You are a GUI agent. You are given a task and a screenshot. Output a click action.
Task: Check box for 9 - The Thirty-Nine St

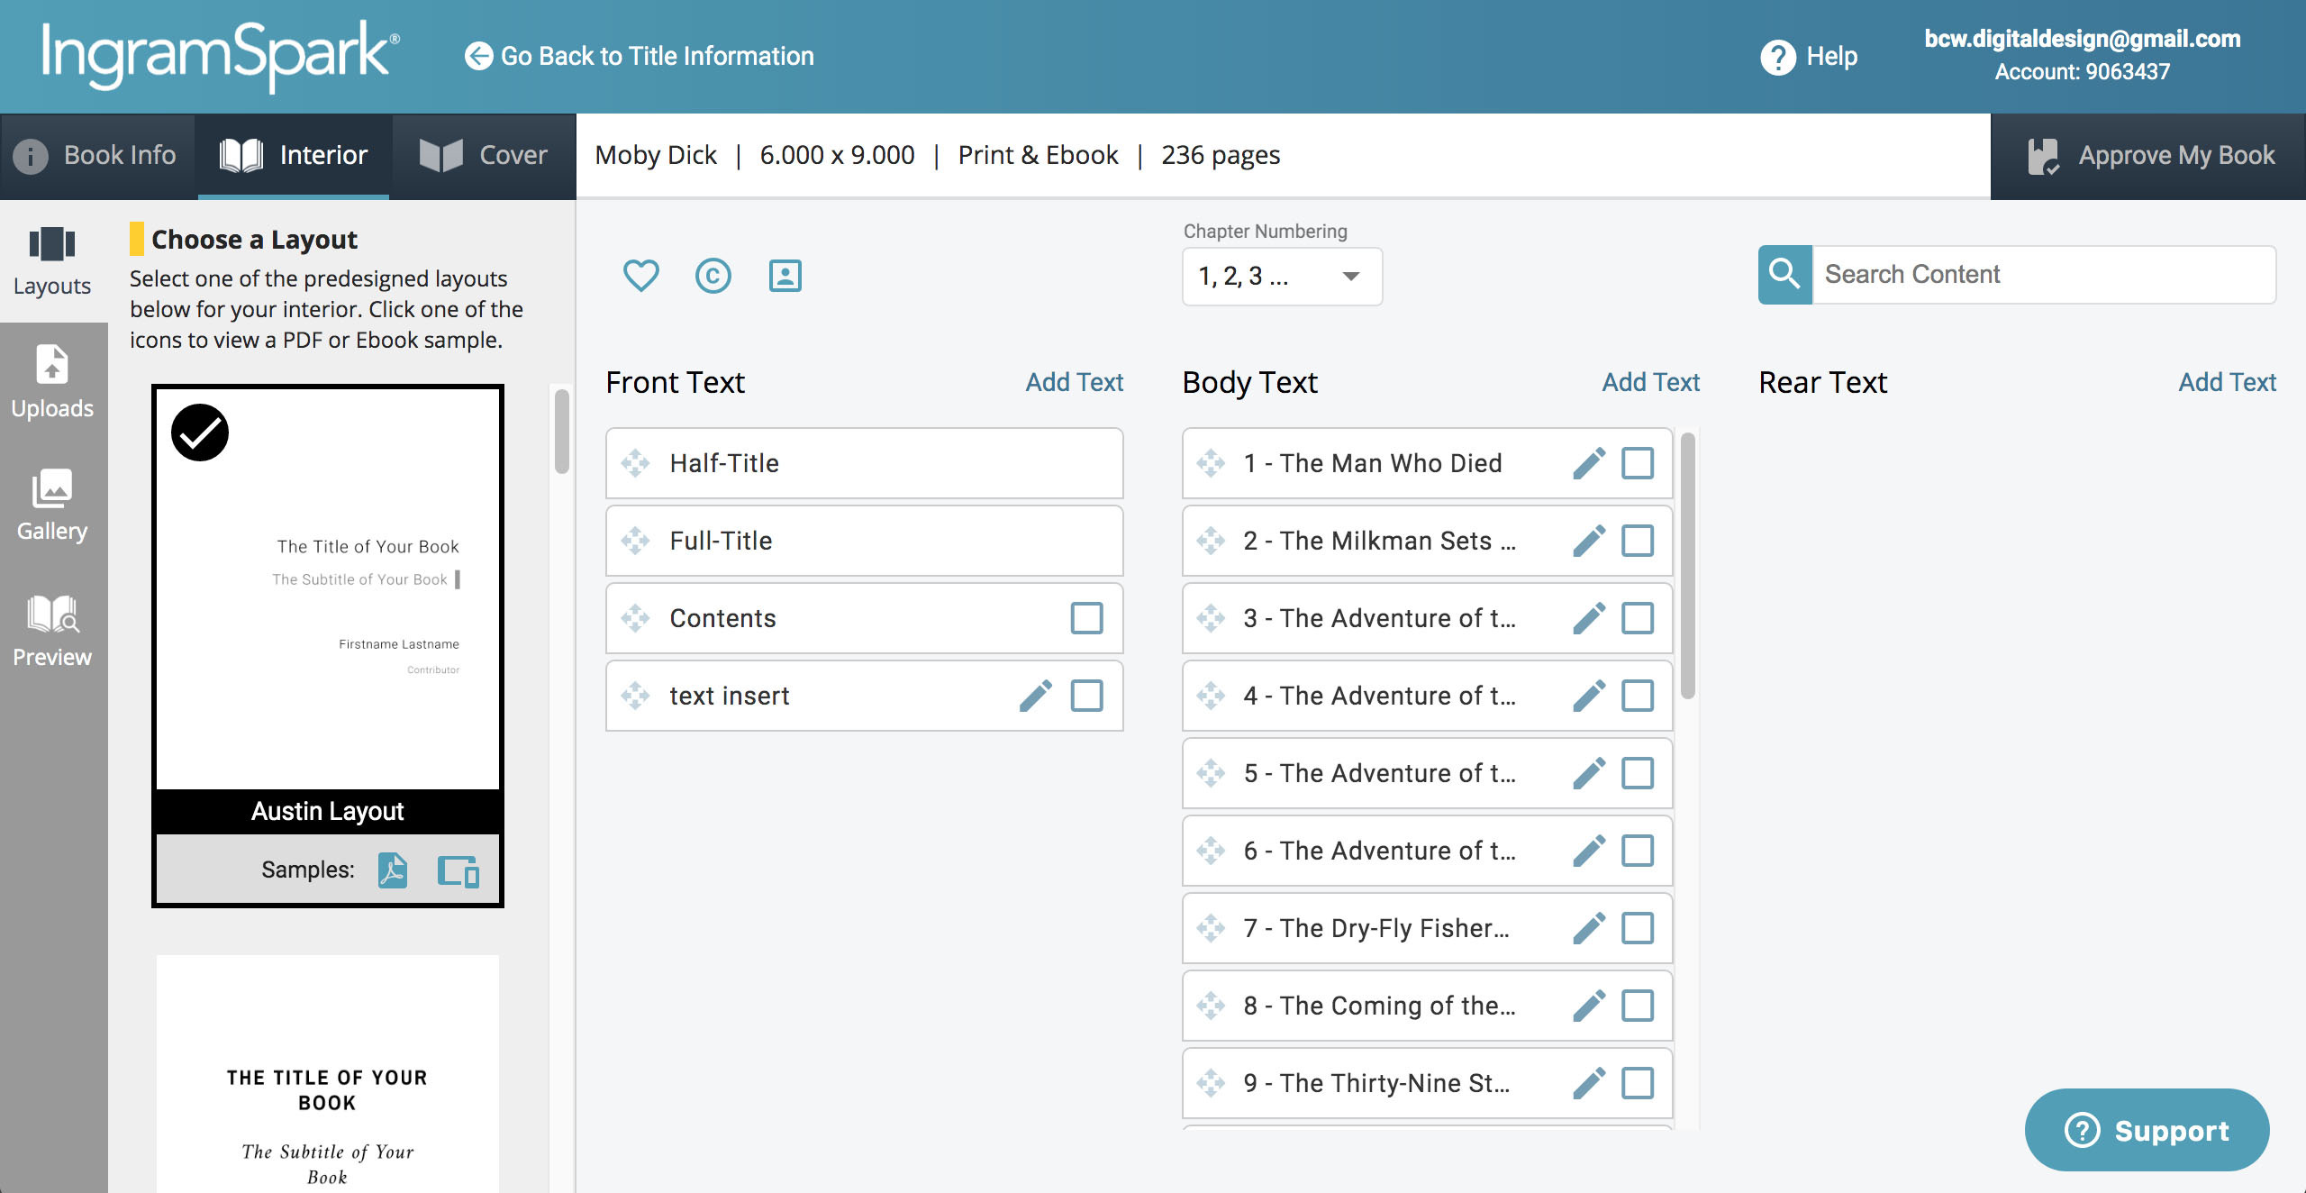[x=1638, y=1083]
